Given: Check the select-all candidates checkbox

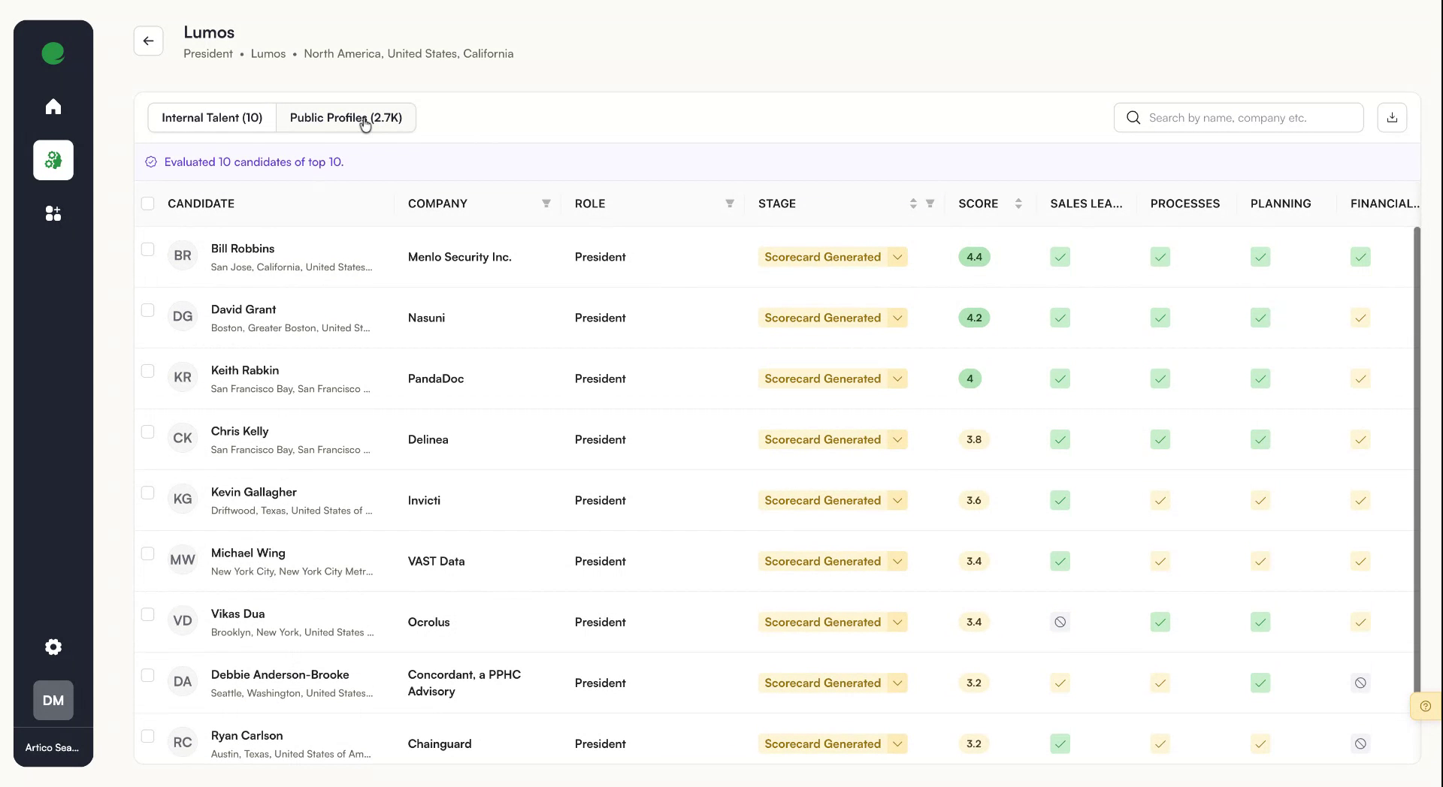Looking at the screenshot, I should [148, 204].
